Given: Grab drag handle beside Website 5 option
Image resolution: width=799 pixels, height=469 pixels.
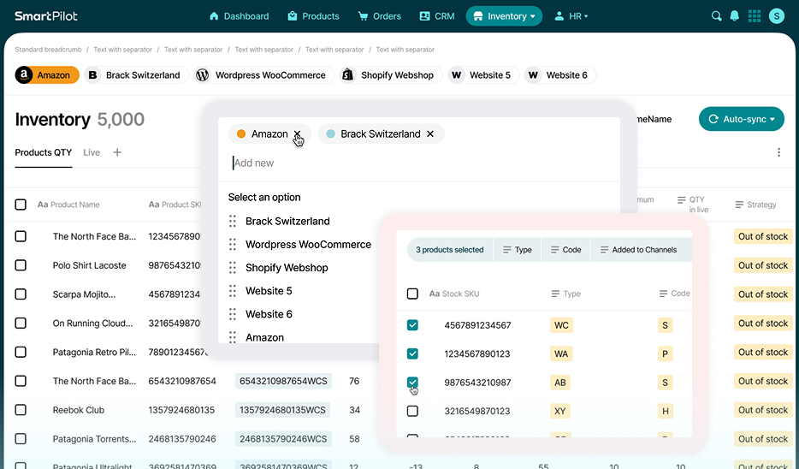Looking at the screenshot, I should [x=233, y=291].
